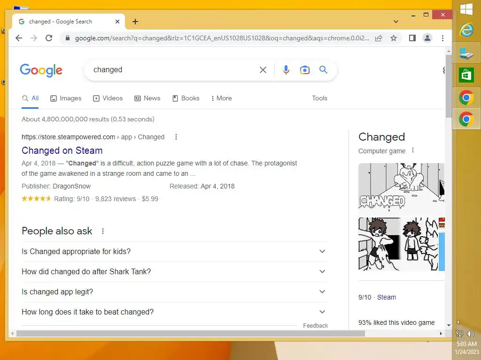Click the 5:03 AM taskbar clock
This screenshot has width=481, height=360.
tap(466, 344)
